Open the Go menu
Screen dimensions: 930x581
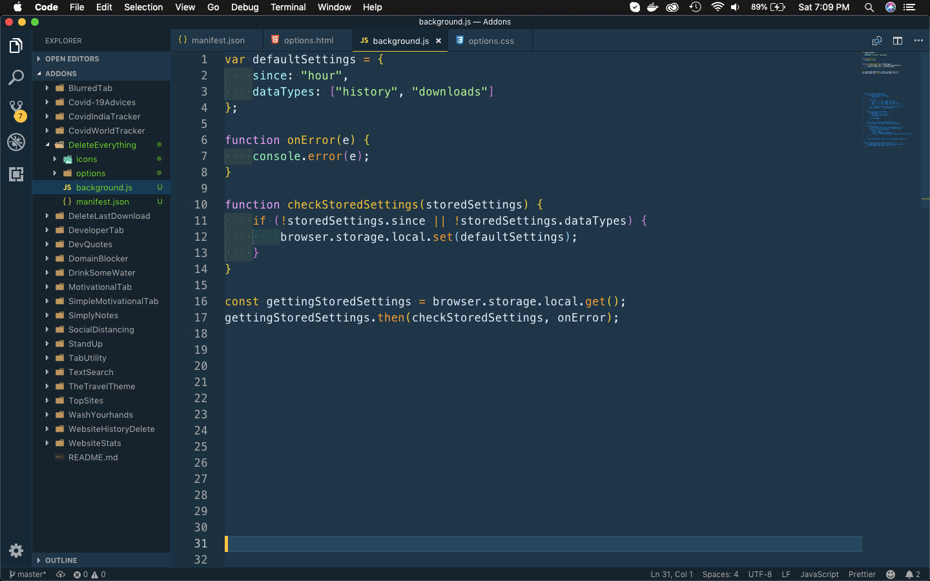(213, 7)
